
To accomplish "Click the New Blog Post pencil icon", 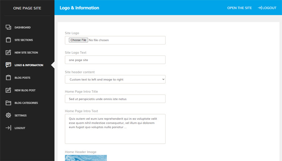I will click(9, 90).
